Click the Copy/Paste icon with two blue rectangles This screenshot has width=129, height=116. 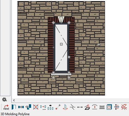(21, 107)
